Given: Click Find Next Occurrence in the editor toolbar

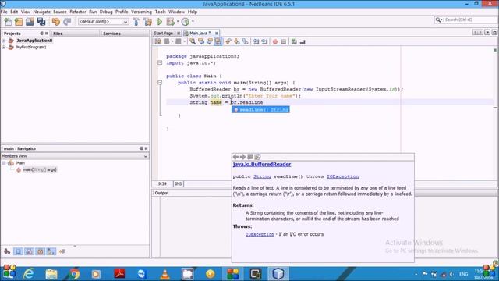Looking at the screenshot, I should [210, 41].
